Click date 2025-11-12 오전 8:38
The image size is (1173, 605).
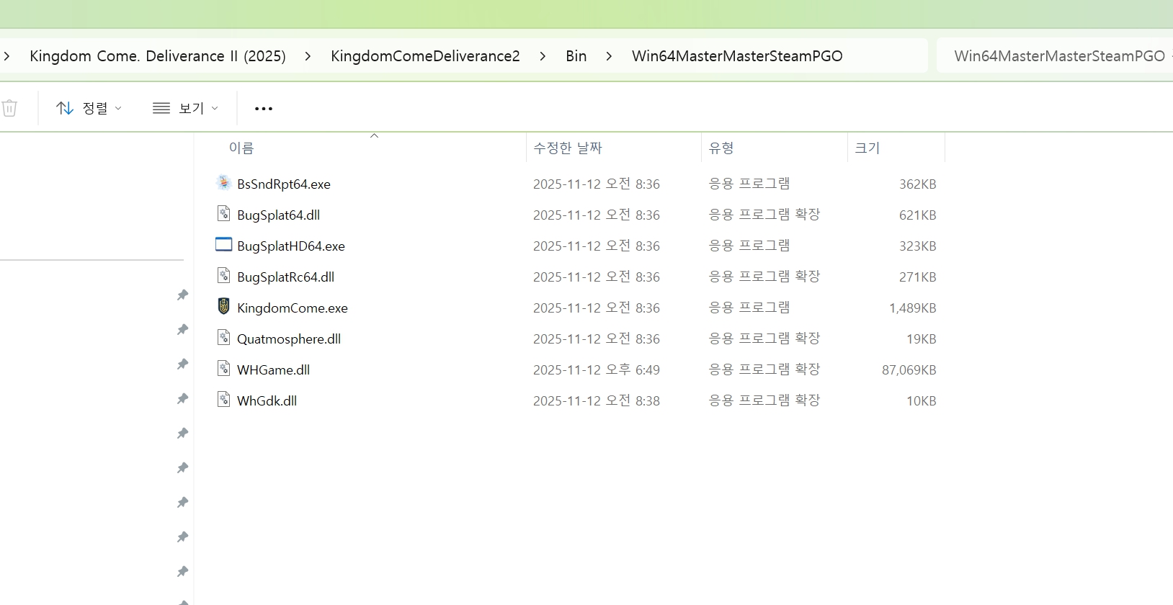[x=597, y=400]
